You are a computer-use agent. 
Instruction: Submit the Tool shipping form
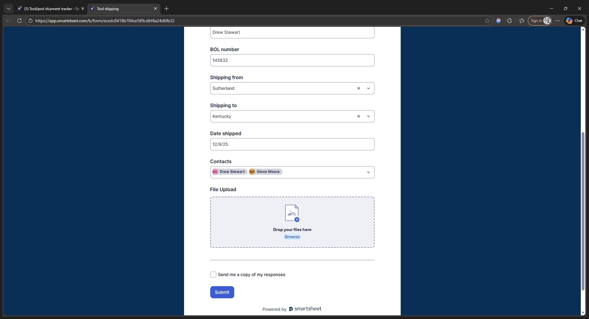(222, 292)
